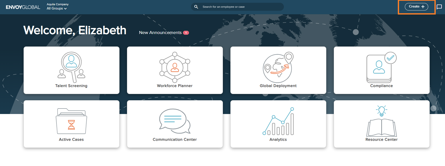Open the Analytics chart icon
Image resolution: width=445 pixels, height=166 pixels.
278,121
